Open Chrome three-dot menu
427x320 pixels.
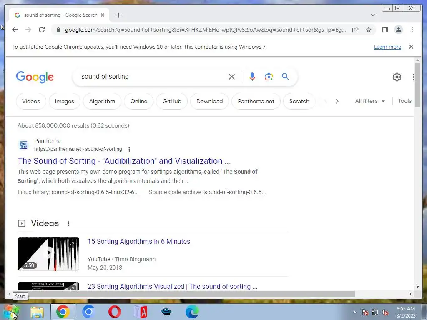point(412,30)
